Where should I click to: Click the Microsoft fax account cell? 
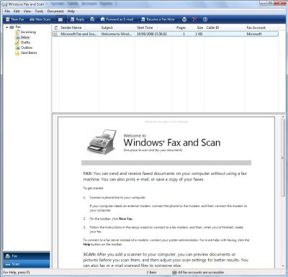254,34
